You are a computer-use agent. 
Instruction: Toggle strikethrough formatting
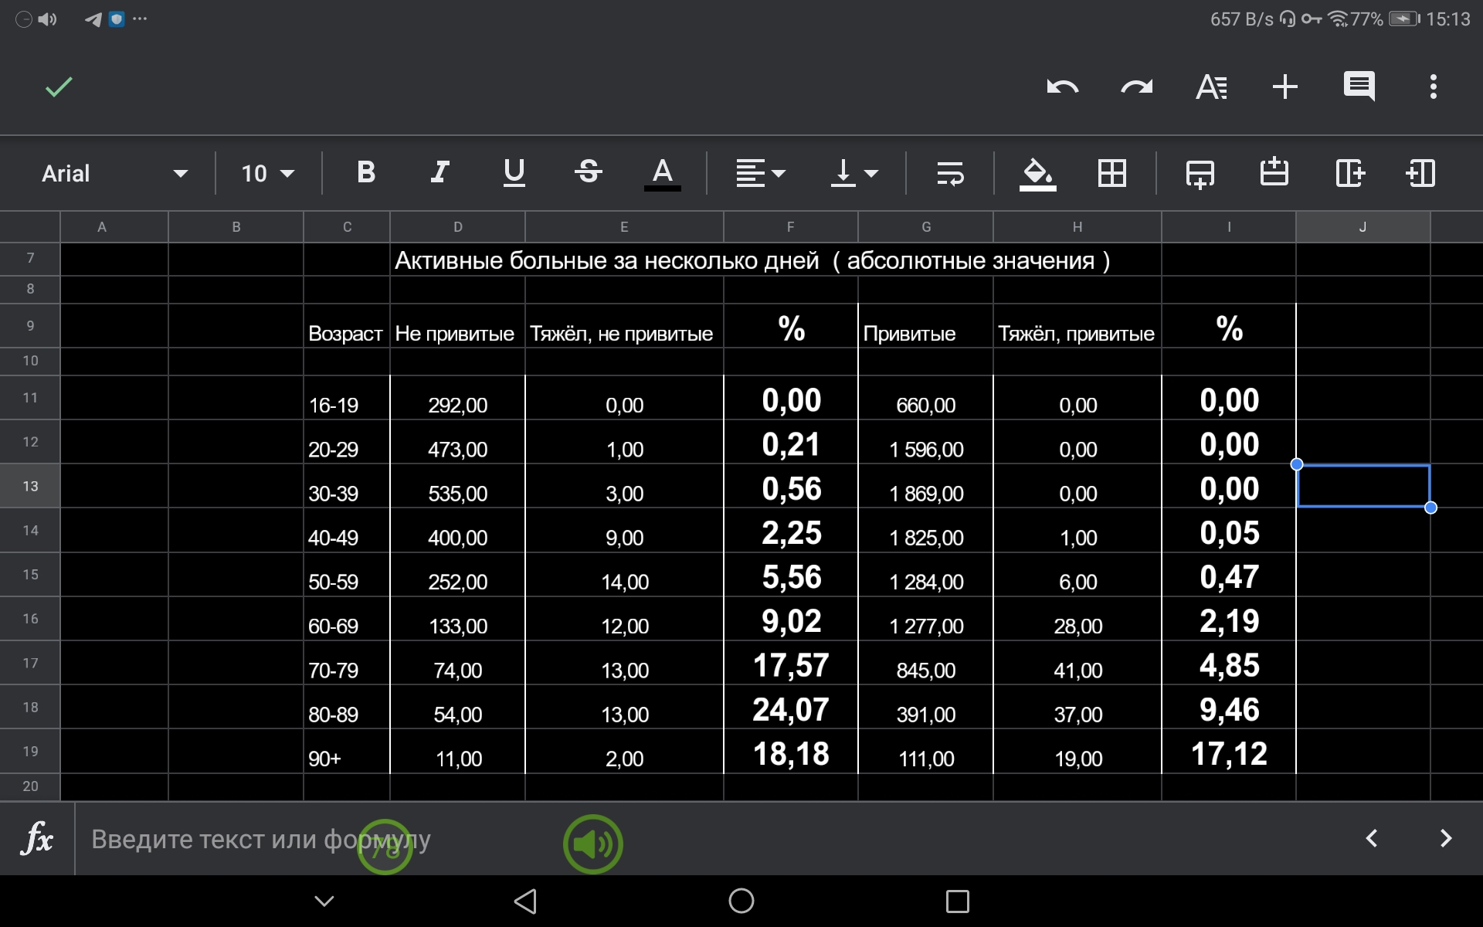[x=588, y=173]
